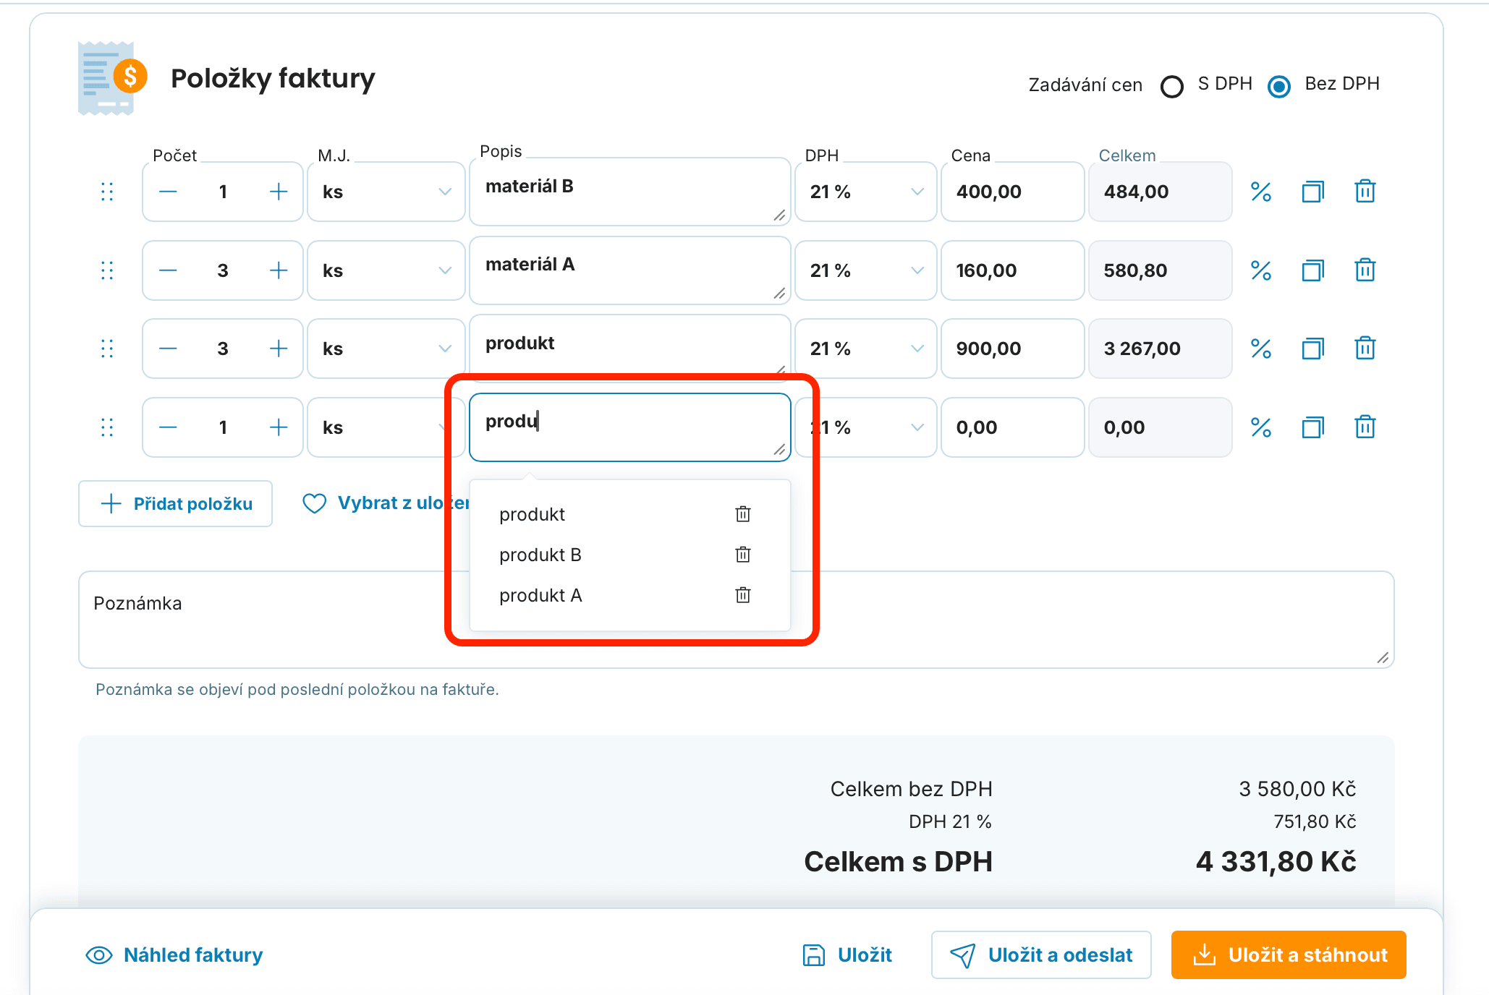Grab drag handle of materiál A row
This screenshot has height=995, width=1489.
pos(107,270)
